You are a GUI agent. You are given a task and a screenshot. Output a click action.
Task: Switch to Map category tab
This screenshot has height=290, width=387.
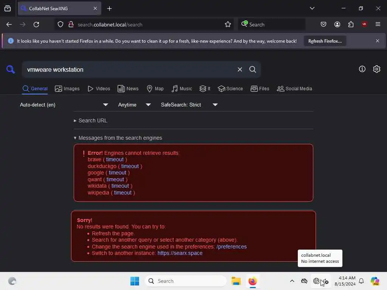[155, 88]
